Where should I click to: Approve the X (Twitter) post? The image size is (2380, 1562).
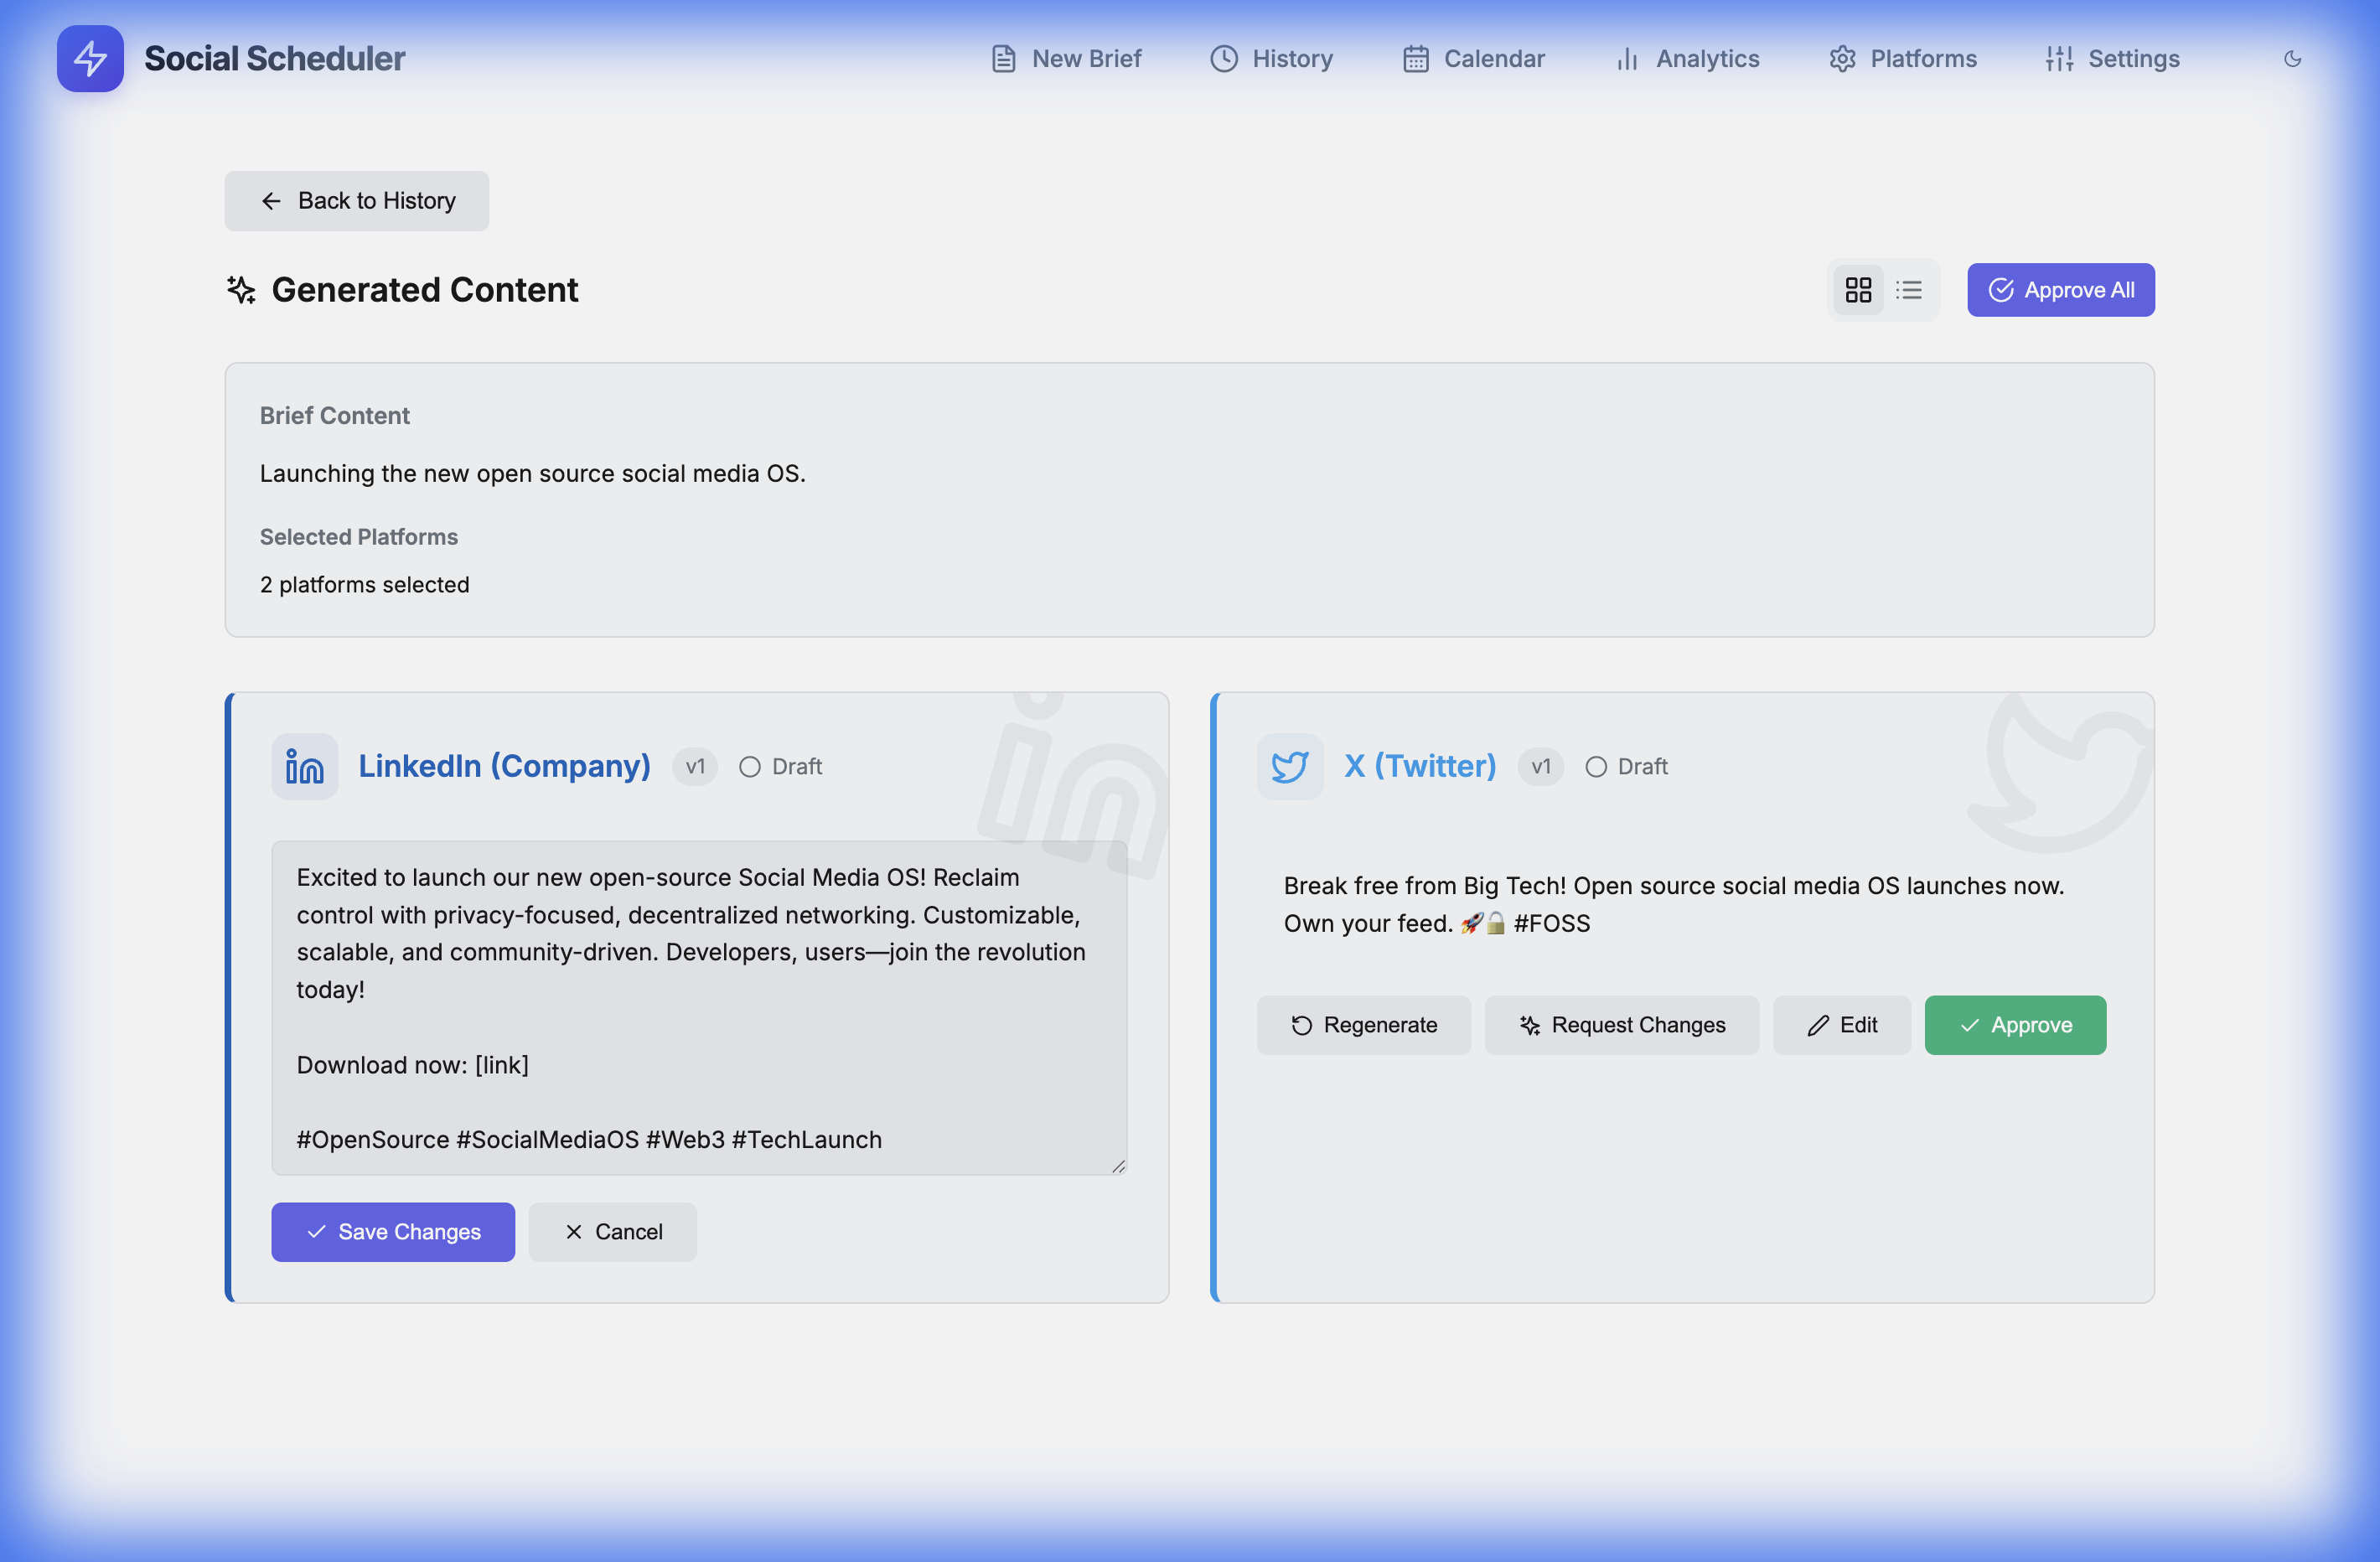point(2014,1025)
